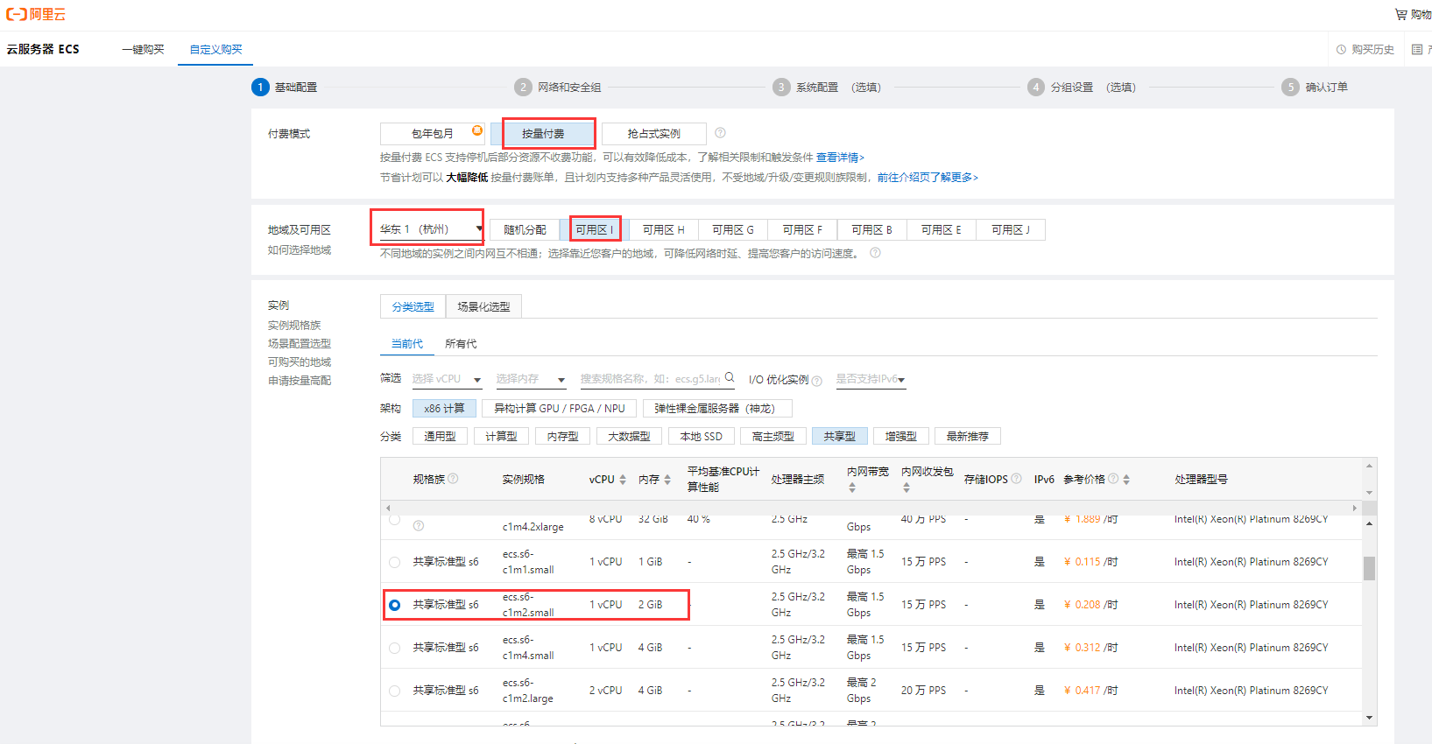Click the help icon in c1m4.2xlarge row
This screenshot has width=1432, height=744.
click(419, 525)
